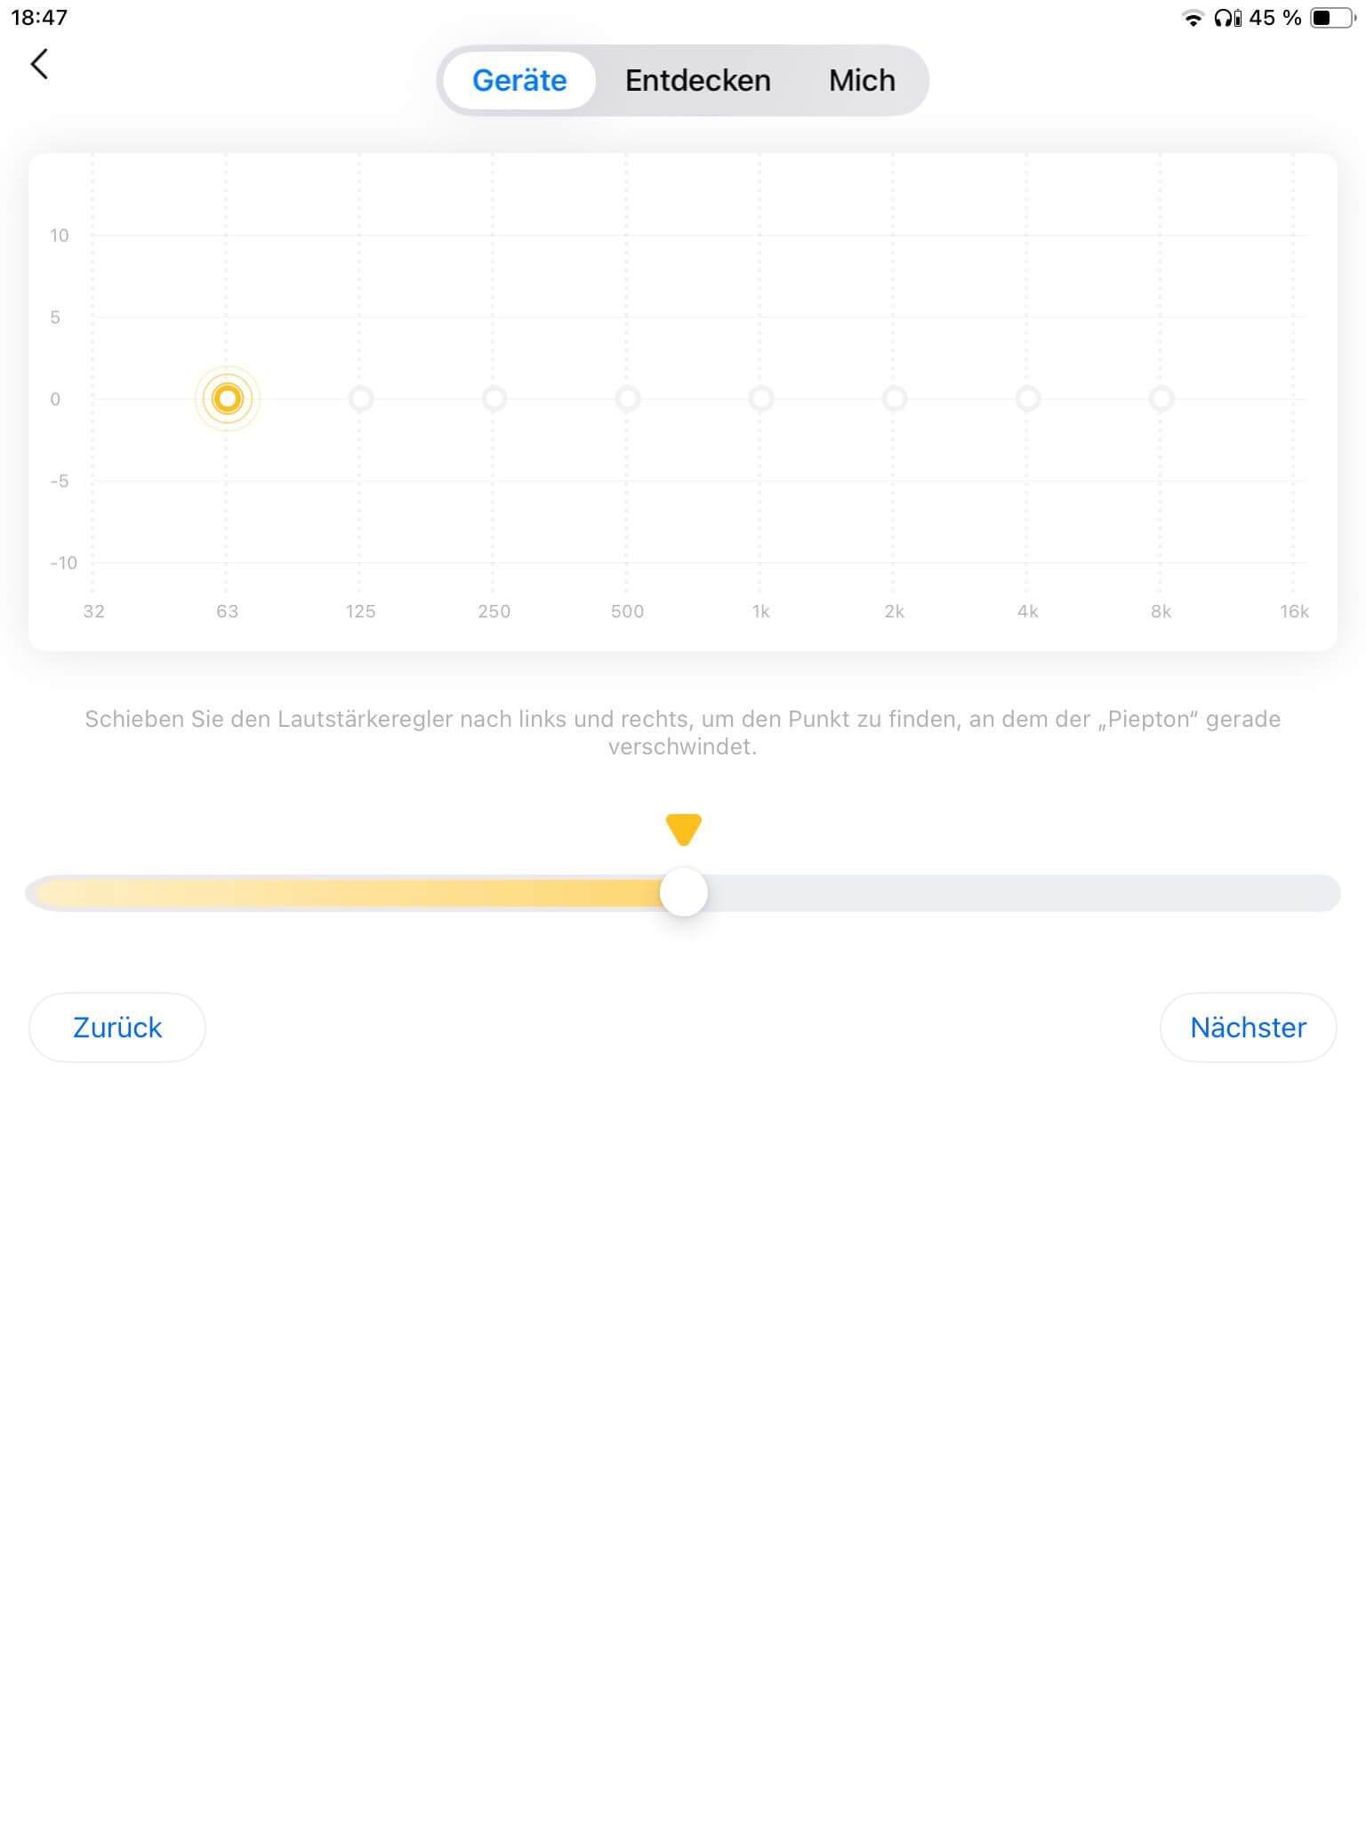Switch to the Geräte tab
Viewport: 1366px width, 1822px height.
tap(519, 81)
